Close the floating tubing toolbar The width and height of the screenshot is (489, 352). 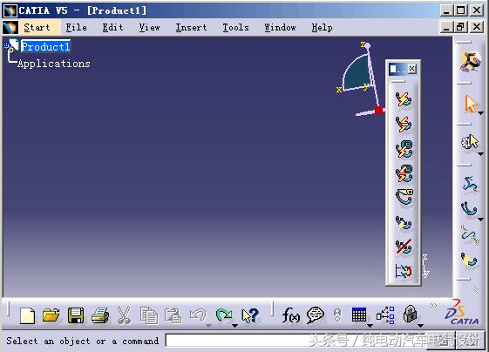411,68
